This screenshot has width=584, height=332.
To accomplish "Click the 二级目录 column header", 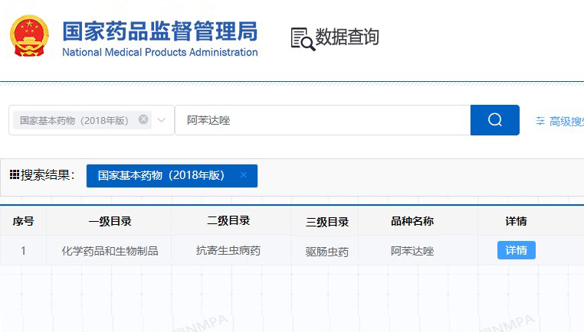I will [228, 220].
